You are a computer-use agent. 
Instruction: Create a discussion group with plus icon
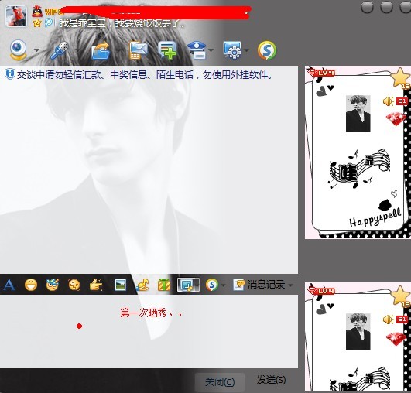[x=167, y=50]
